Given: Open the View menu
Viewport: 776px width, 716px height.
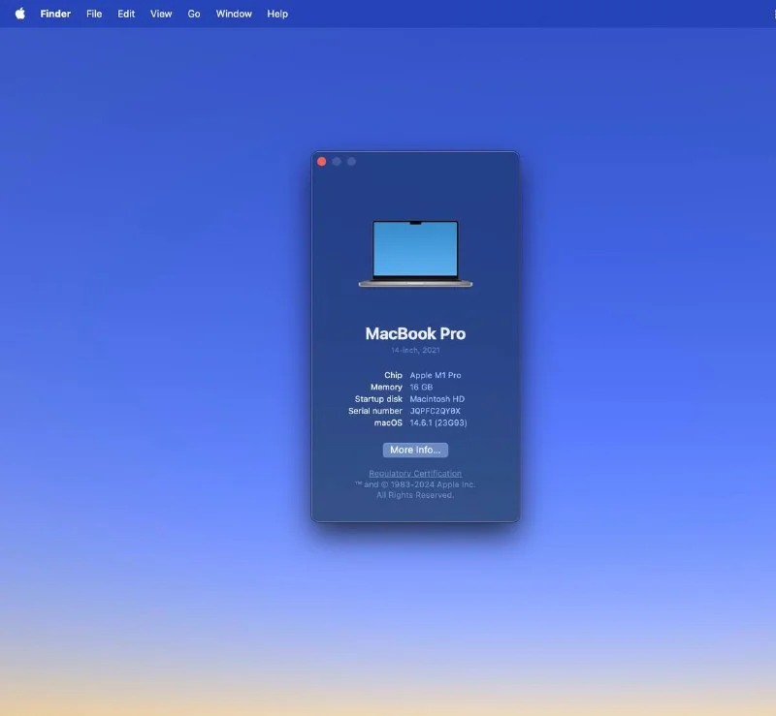Looking at the screenshot, I should coord(161,14).
